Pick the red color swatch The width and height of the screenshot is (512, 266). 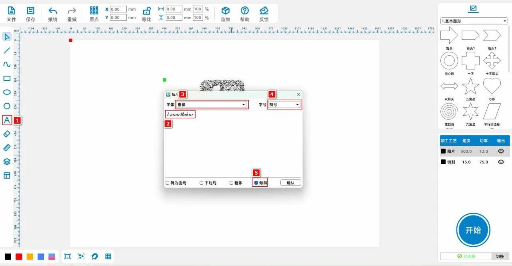19,257
